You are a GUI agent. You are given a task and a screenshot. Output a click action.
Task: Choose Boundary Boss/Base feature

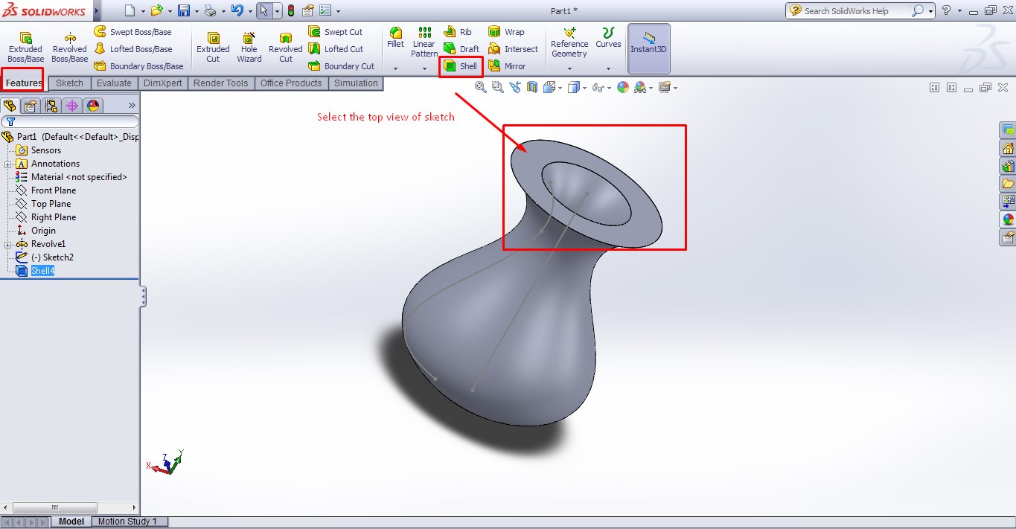[x=138, y=66]
